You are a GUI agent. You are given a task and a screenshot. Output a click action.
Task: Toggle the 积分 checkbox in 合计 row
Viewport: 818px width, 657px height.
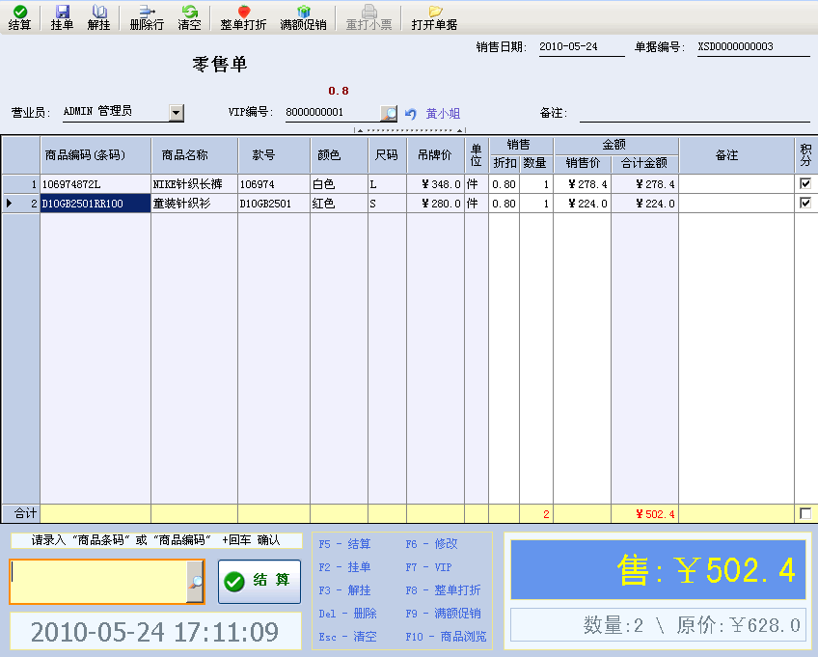pyautogui.click(x=805, y=513)
